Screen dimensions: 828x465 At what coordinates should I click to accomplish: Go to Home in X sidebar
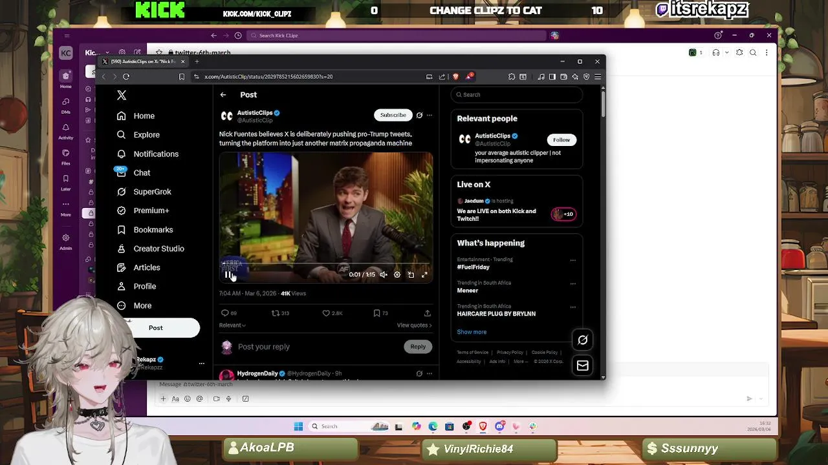[x=136, y=116]
